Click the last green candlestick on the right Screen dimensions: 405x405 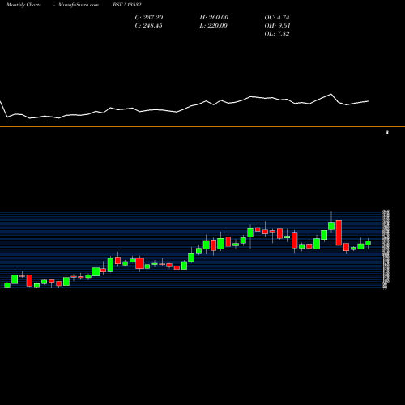click(368, 243)
